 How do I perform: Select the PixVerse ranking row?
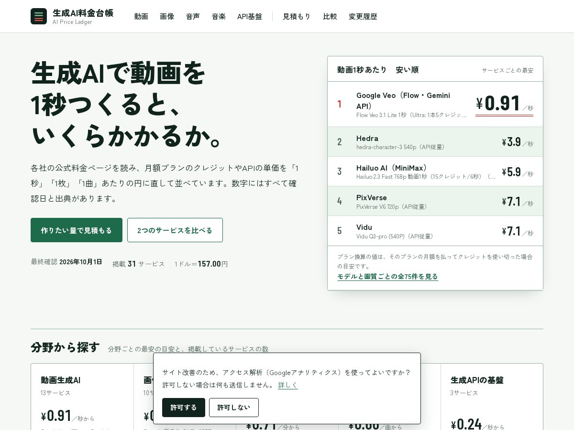(x=435, y=201)
